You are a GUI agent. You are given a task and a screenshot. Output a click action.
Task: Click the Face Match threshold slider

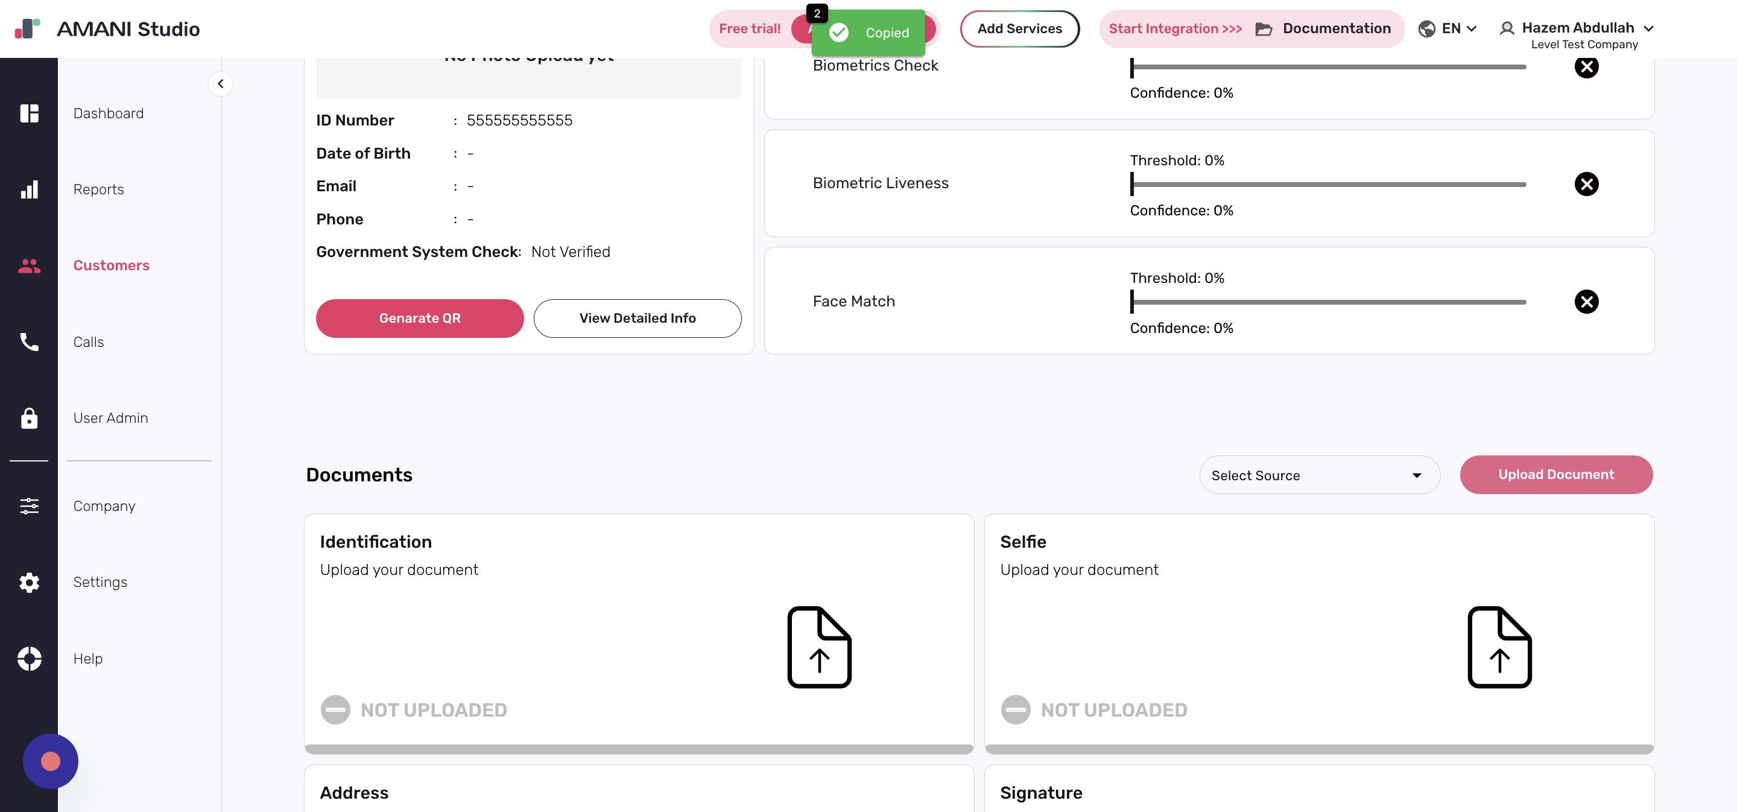click(x=1327, y=302)
